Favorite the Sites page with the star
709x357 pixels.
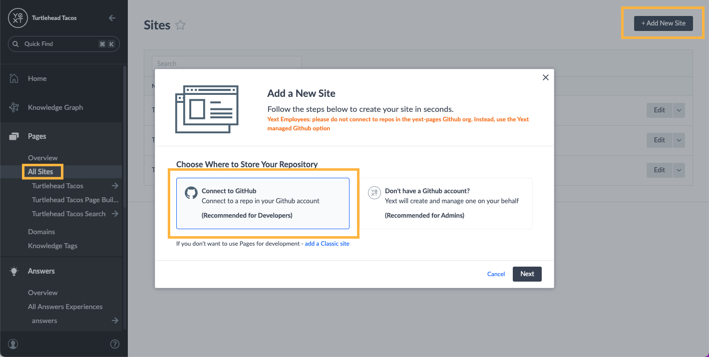coord(180,25)
